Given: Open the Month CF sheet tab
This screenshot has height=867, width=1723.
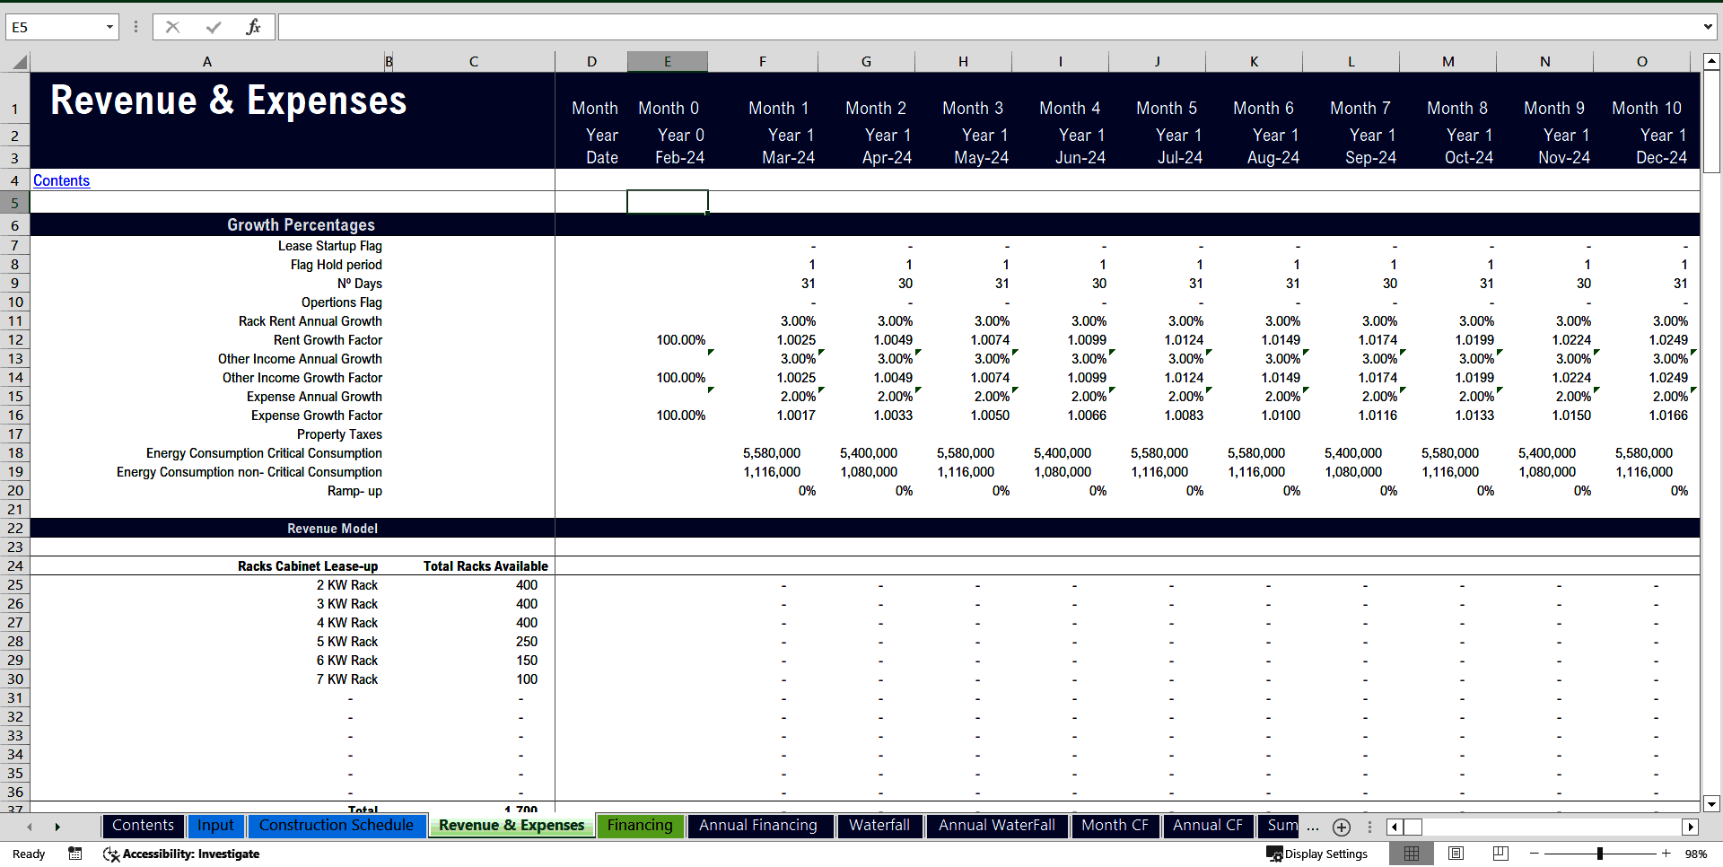Looking at the screenshot, I should tap(1115, 826).
